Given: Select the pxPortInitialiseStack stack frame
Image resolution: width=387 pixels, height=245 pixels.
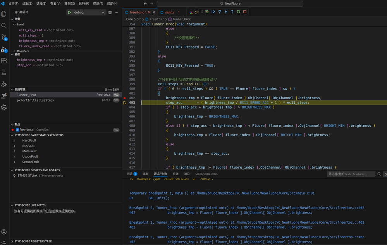Looking at the screenshot, I should [x=36, y=100].
